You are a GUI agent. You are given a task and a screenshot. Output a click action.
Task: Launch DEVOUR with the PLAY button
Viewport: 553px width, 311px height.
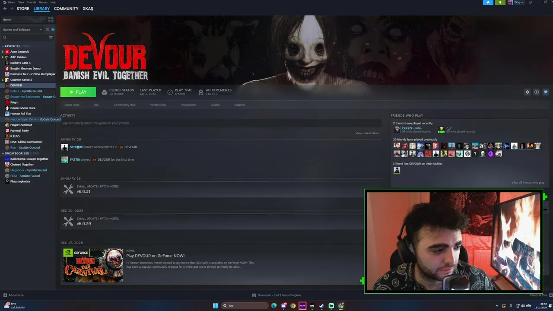pyautogui.click(x=78, y=92)
